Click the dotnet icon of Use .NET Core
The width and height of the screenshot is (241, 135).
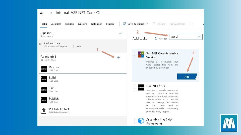pyautogui.click(x=141, y=87)
